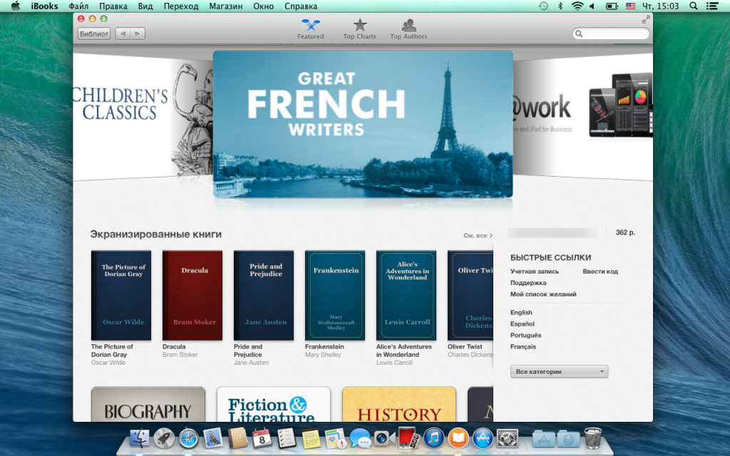
Task: Open the Top Charts section
Action: 359,29
